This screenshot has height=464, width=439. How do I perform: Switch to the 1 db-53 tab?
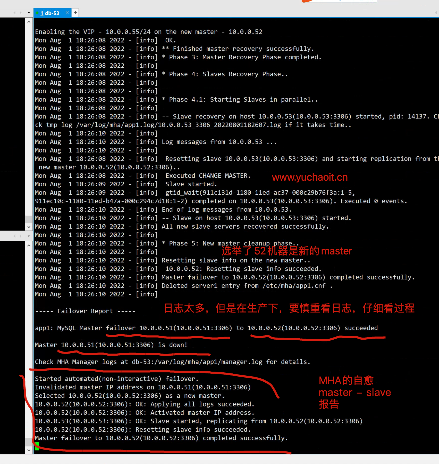pos(50,13)
